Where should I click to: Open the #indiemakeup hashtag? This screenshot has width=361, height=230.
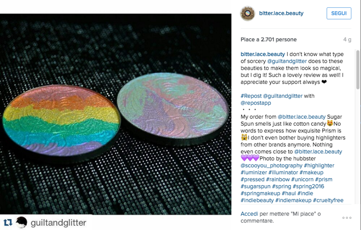pyautogui.click(x=293, y=200)
